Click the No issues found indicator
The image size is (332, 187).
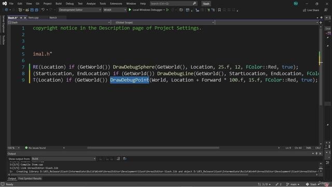[35, 148]
